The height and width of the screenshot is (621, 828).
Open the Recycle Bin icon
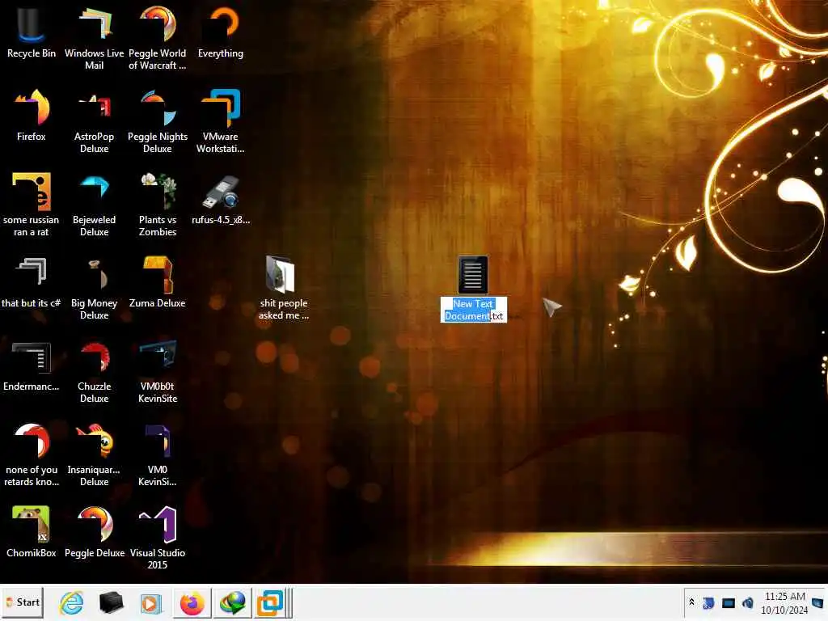tap(32, 32)
